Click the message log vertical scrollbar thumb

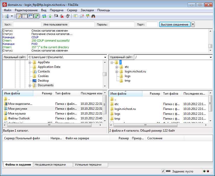coord(210,46)
